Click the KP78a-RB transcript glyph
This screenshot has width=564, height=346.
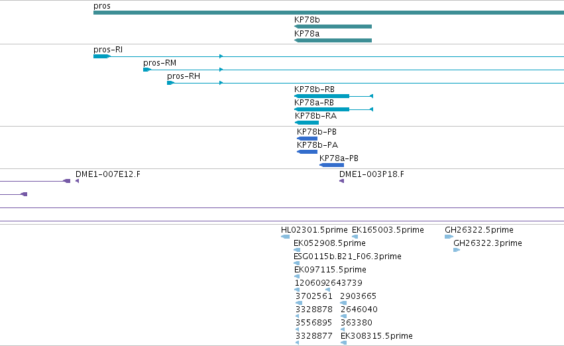point(333,109)
